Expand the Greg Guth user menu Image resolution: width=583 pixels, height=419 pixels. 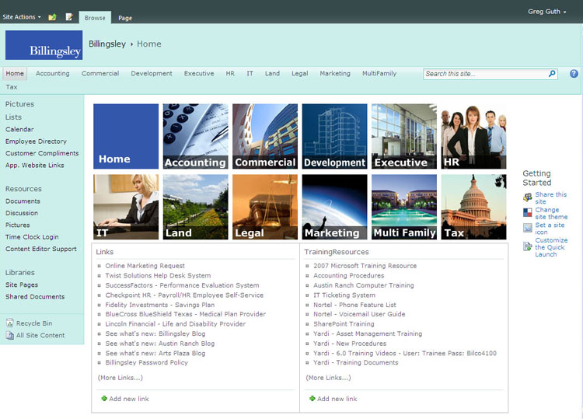click(x=547, y=12)
